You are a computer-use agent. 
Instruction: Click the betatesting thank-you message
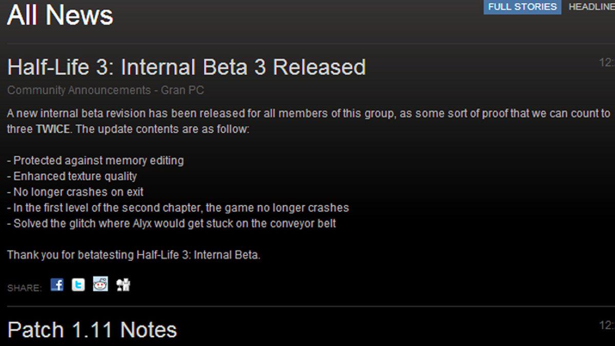click(x=133, y=256)
